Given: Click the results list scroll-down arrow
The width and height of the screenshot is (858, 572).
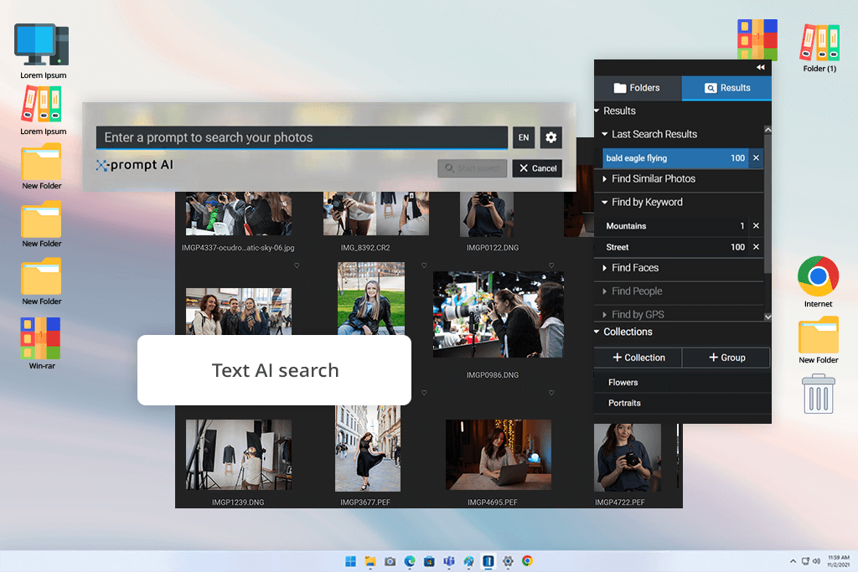Looking at the screenshot, I should pyautogui.click(x=768, y=317).
